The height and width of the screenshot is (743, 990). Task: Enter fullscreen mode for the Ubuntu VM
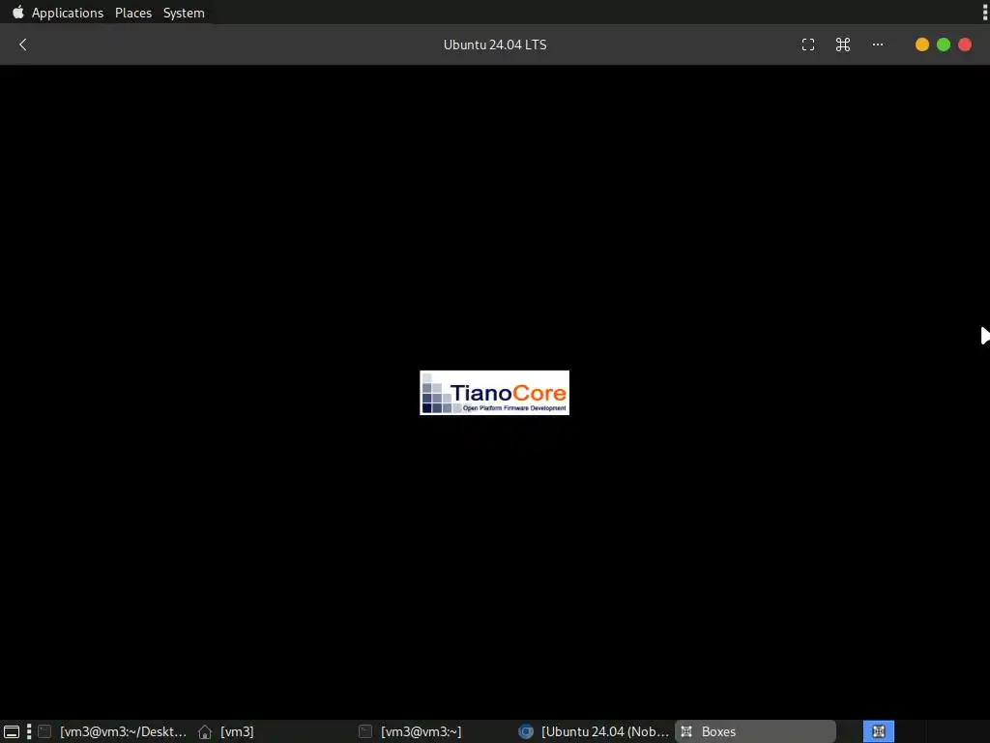pos(808,45)
